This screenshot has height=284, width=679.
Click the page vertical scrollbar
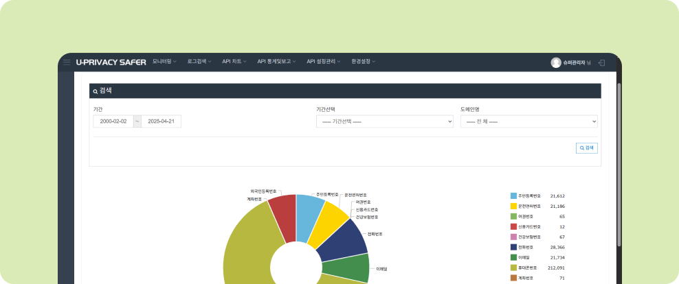click(619, 164)
